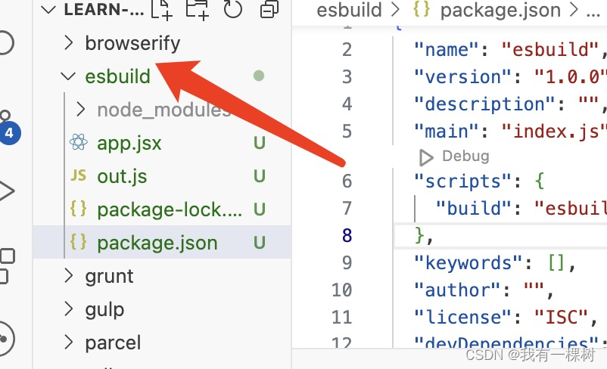
Task: Click the New Folder icon in explorer header
Action: 198,10
